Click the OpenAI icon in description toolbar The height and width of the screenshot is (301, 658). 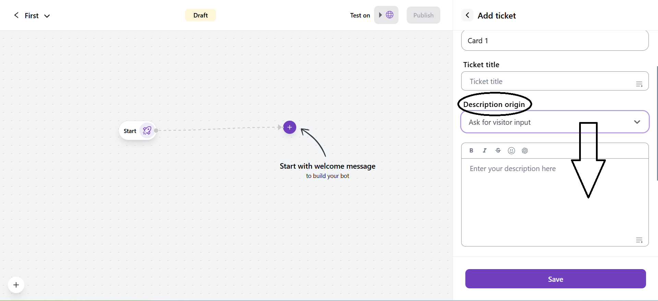525,150
